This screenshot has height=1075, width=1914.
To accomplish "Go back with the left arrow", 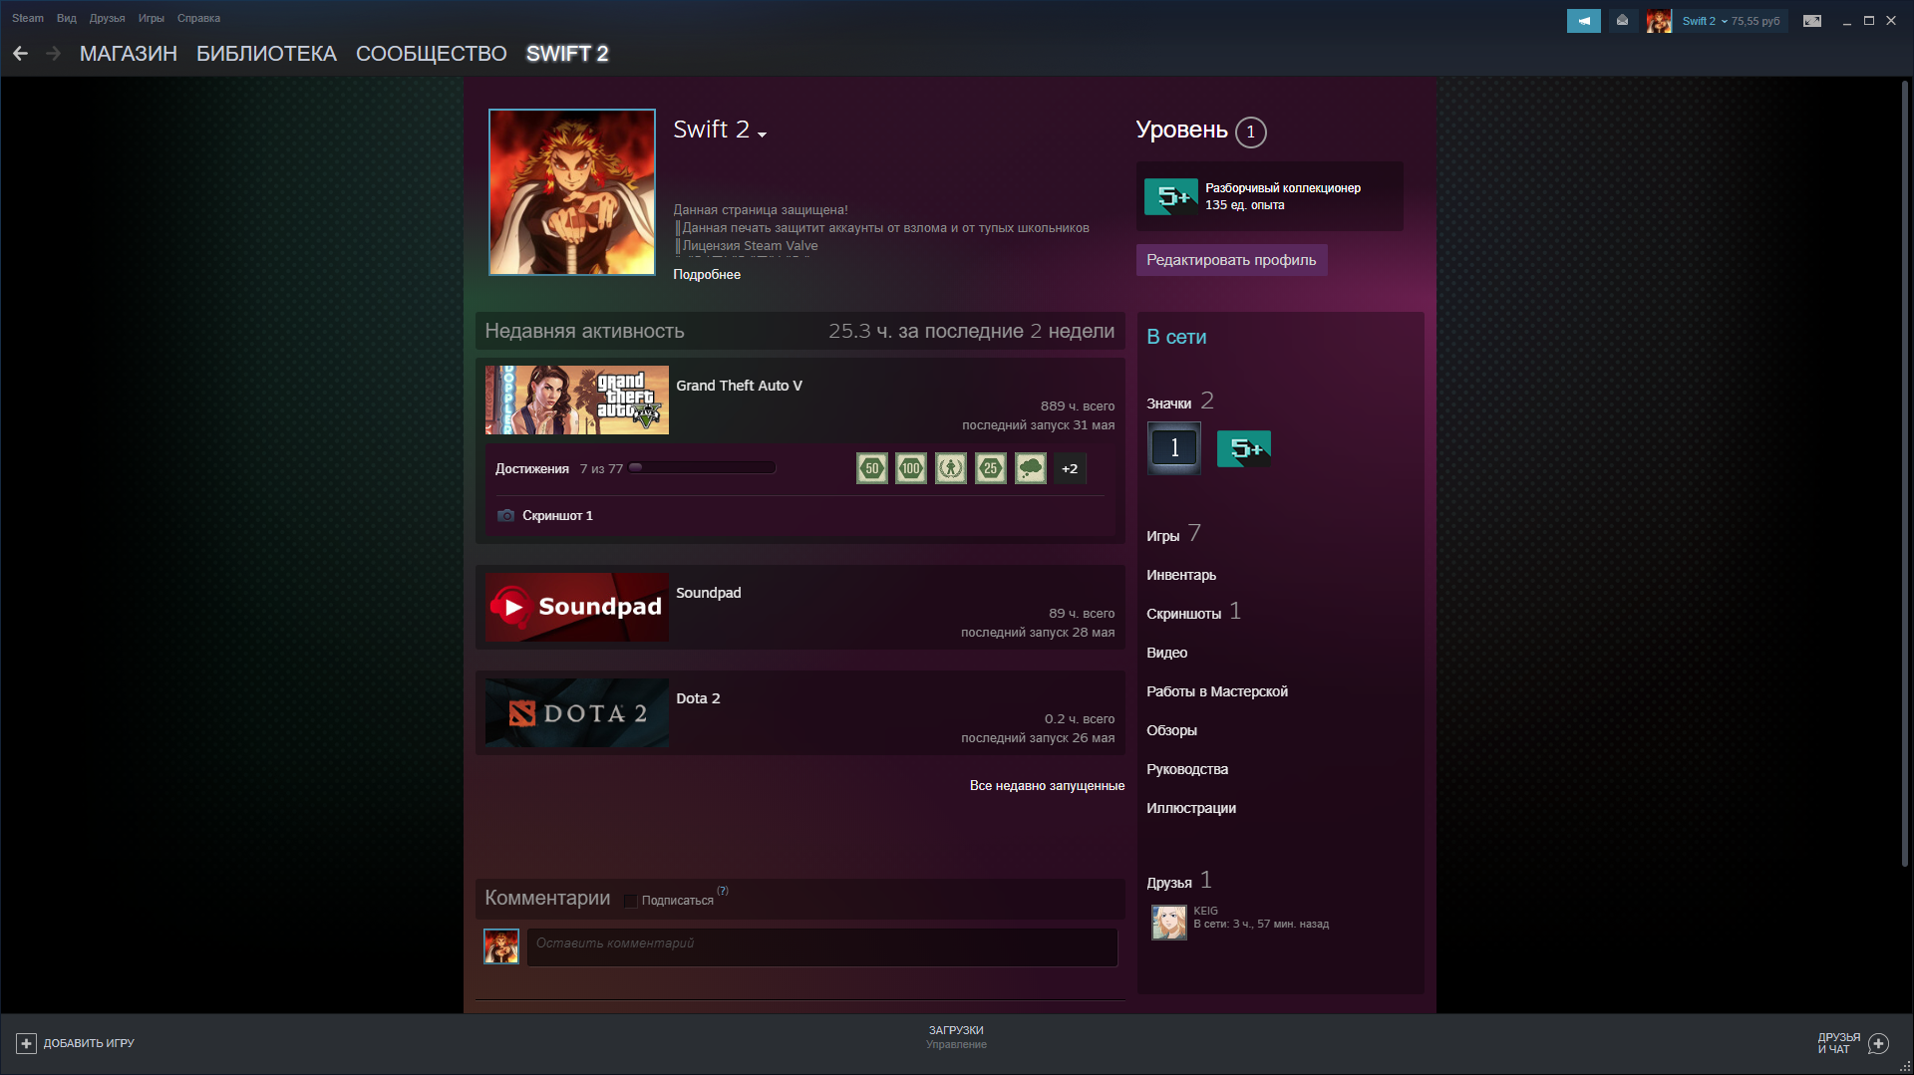I will (20, 54).
